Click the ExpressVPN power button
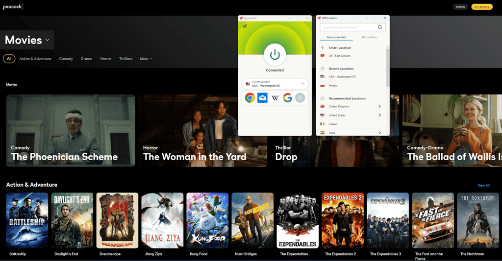 coord(275,55)
